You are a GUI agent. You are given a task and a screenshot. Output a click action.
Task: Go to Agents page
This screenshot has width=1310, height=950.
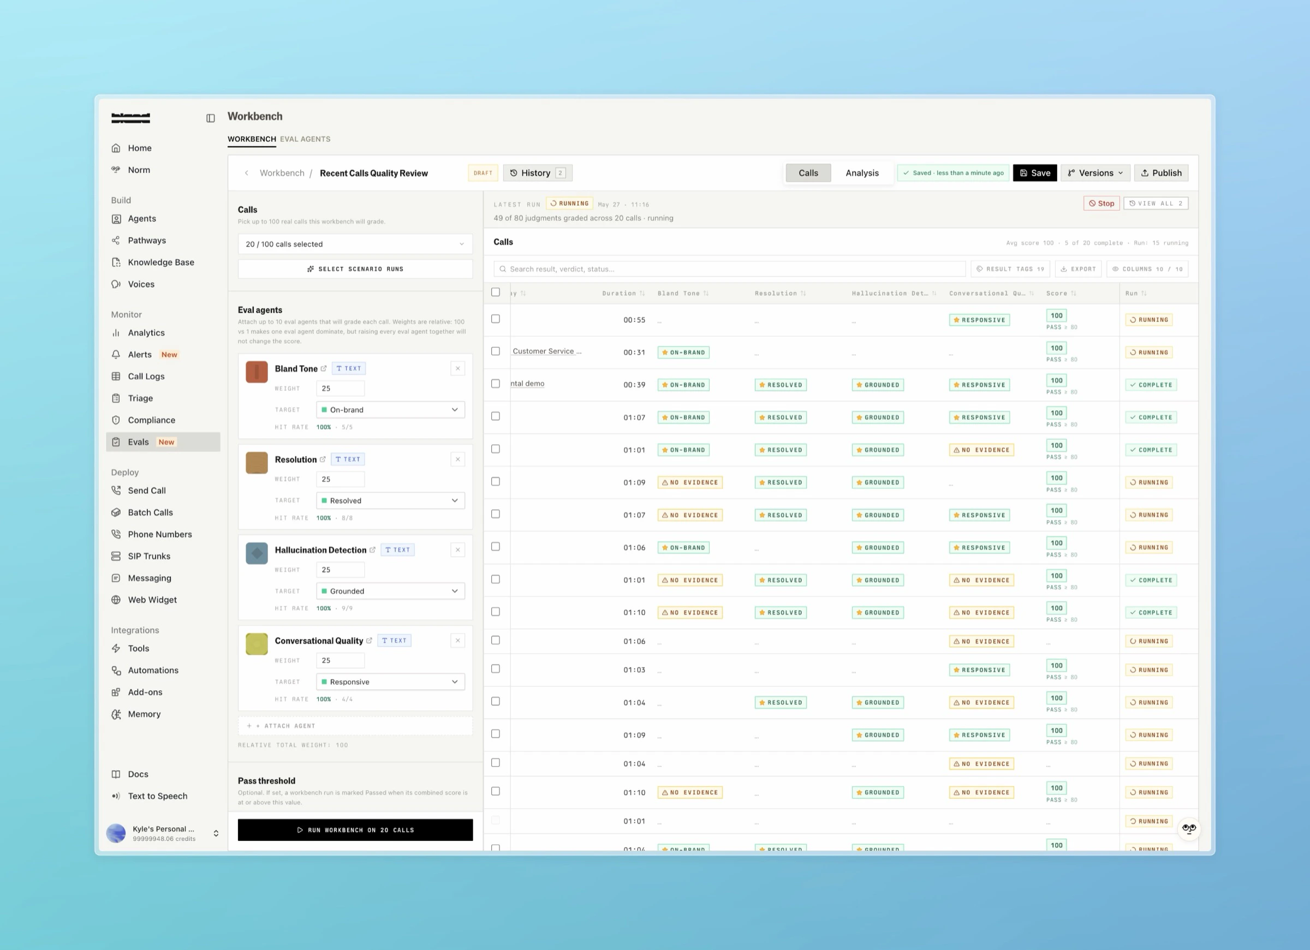[x=141, y=218]
